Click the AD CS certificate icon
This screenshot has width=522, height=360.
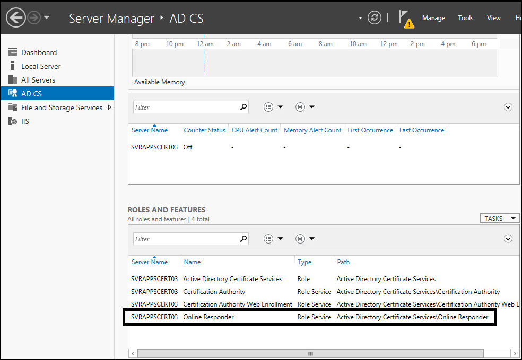(x=13, y=93)
